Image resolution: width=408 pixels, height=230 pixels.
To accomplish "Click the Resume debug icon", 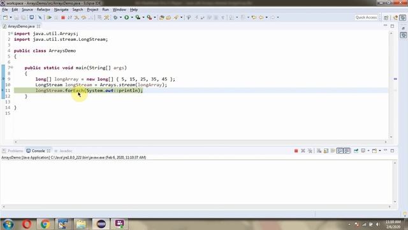I will coord(49,17).
